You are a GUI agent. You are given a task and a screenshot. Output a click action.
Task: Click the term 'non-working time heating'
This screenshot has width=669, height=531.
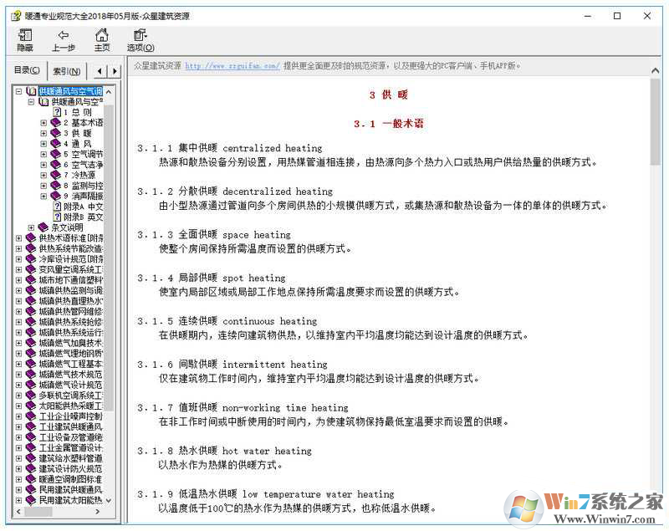click(285, 408)
